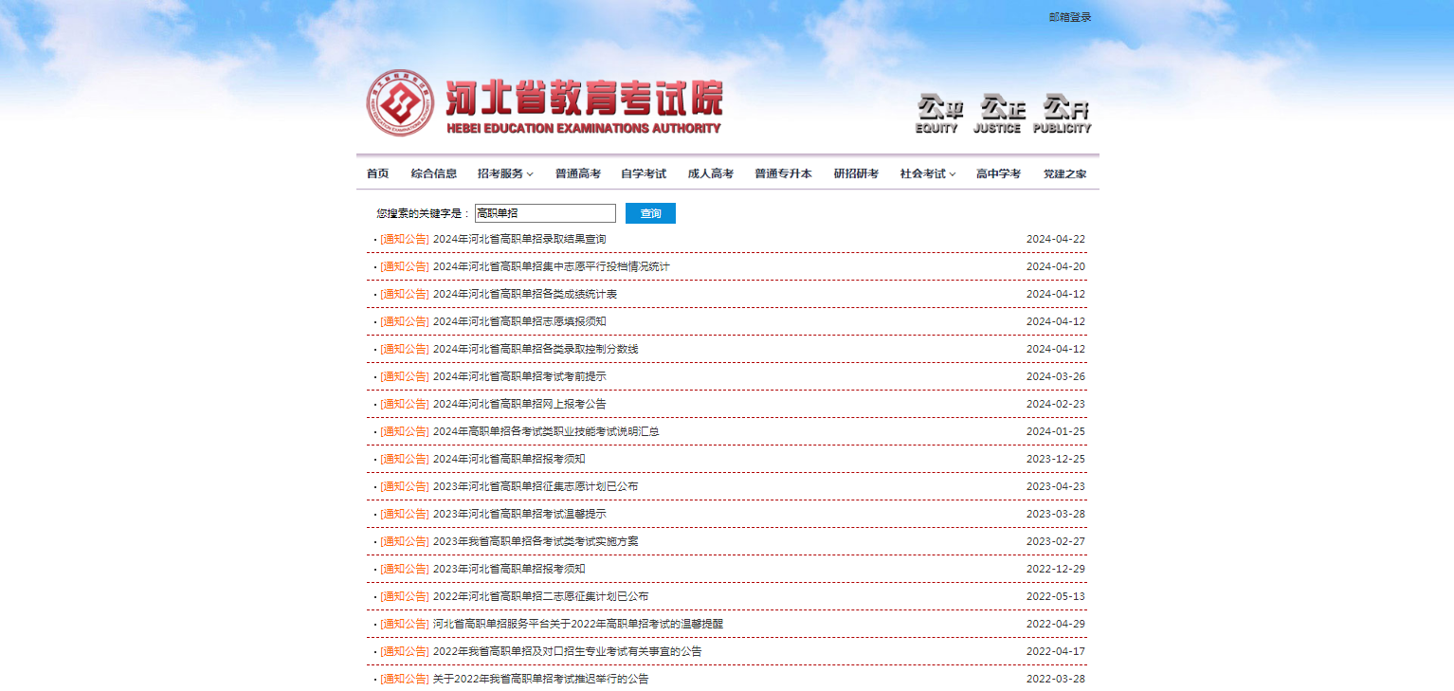Click the date 2024-04-22

click(x=1056, y=239)
